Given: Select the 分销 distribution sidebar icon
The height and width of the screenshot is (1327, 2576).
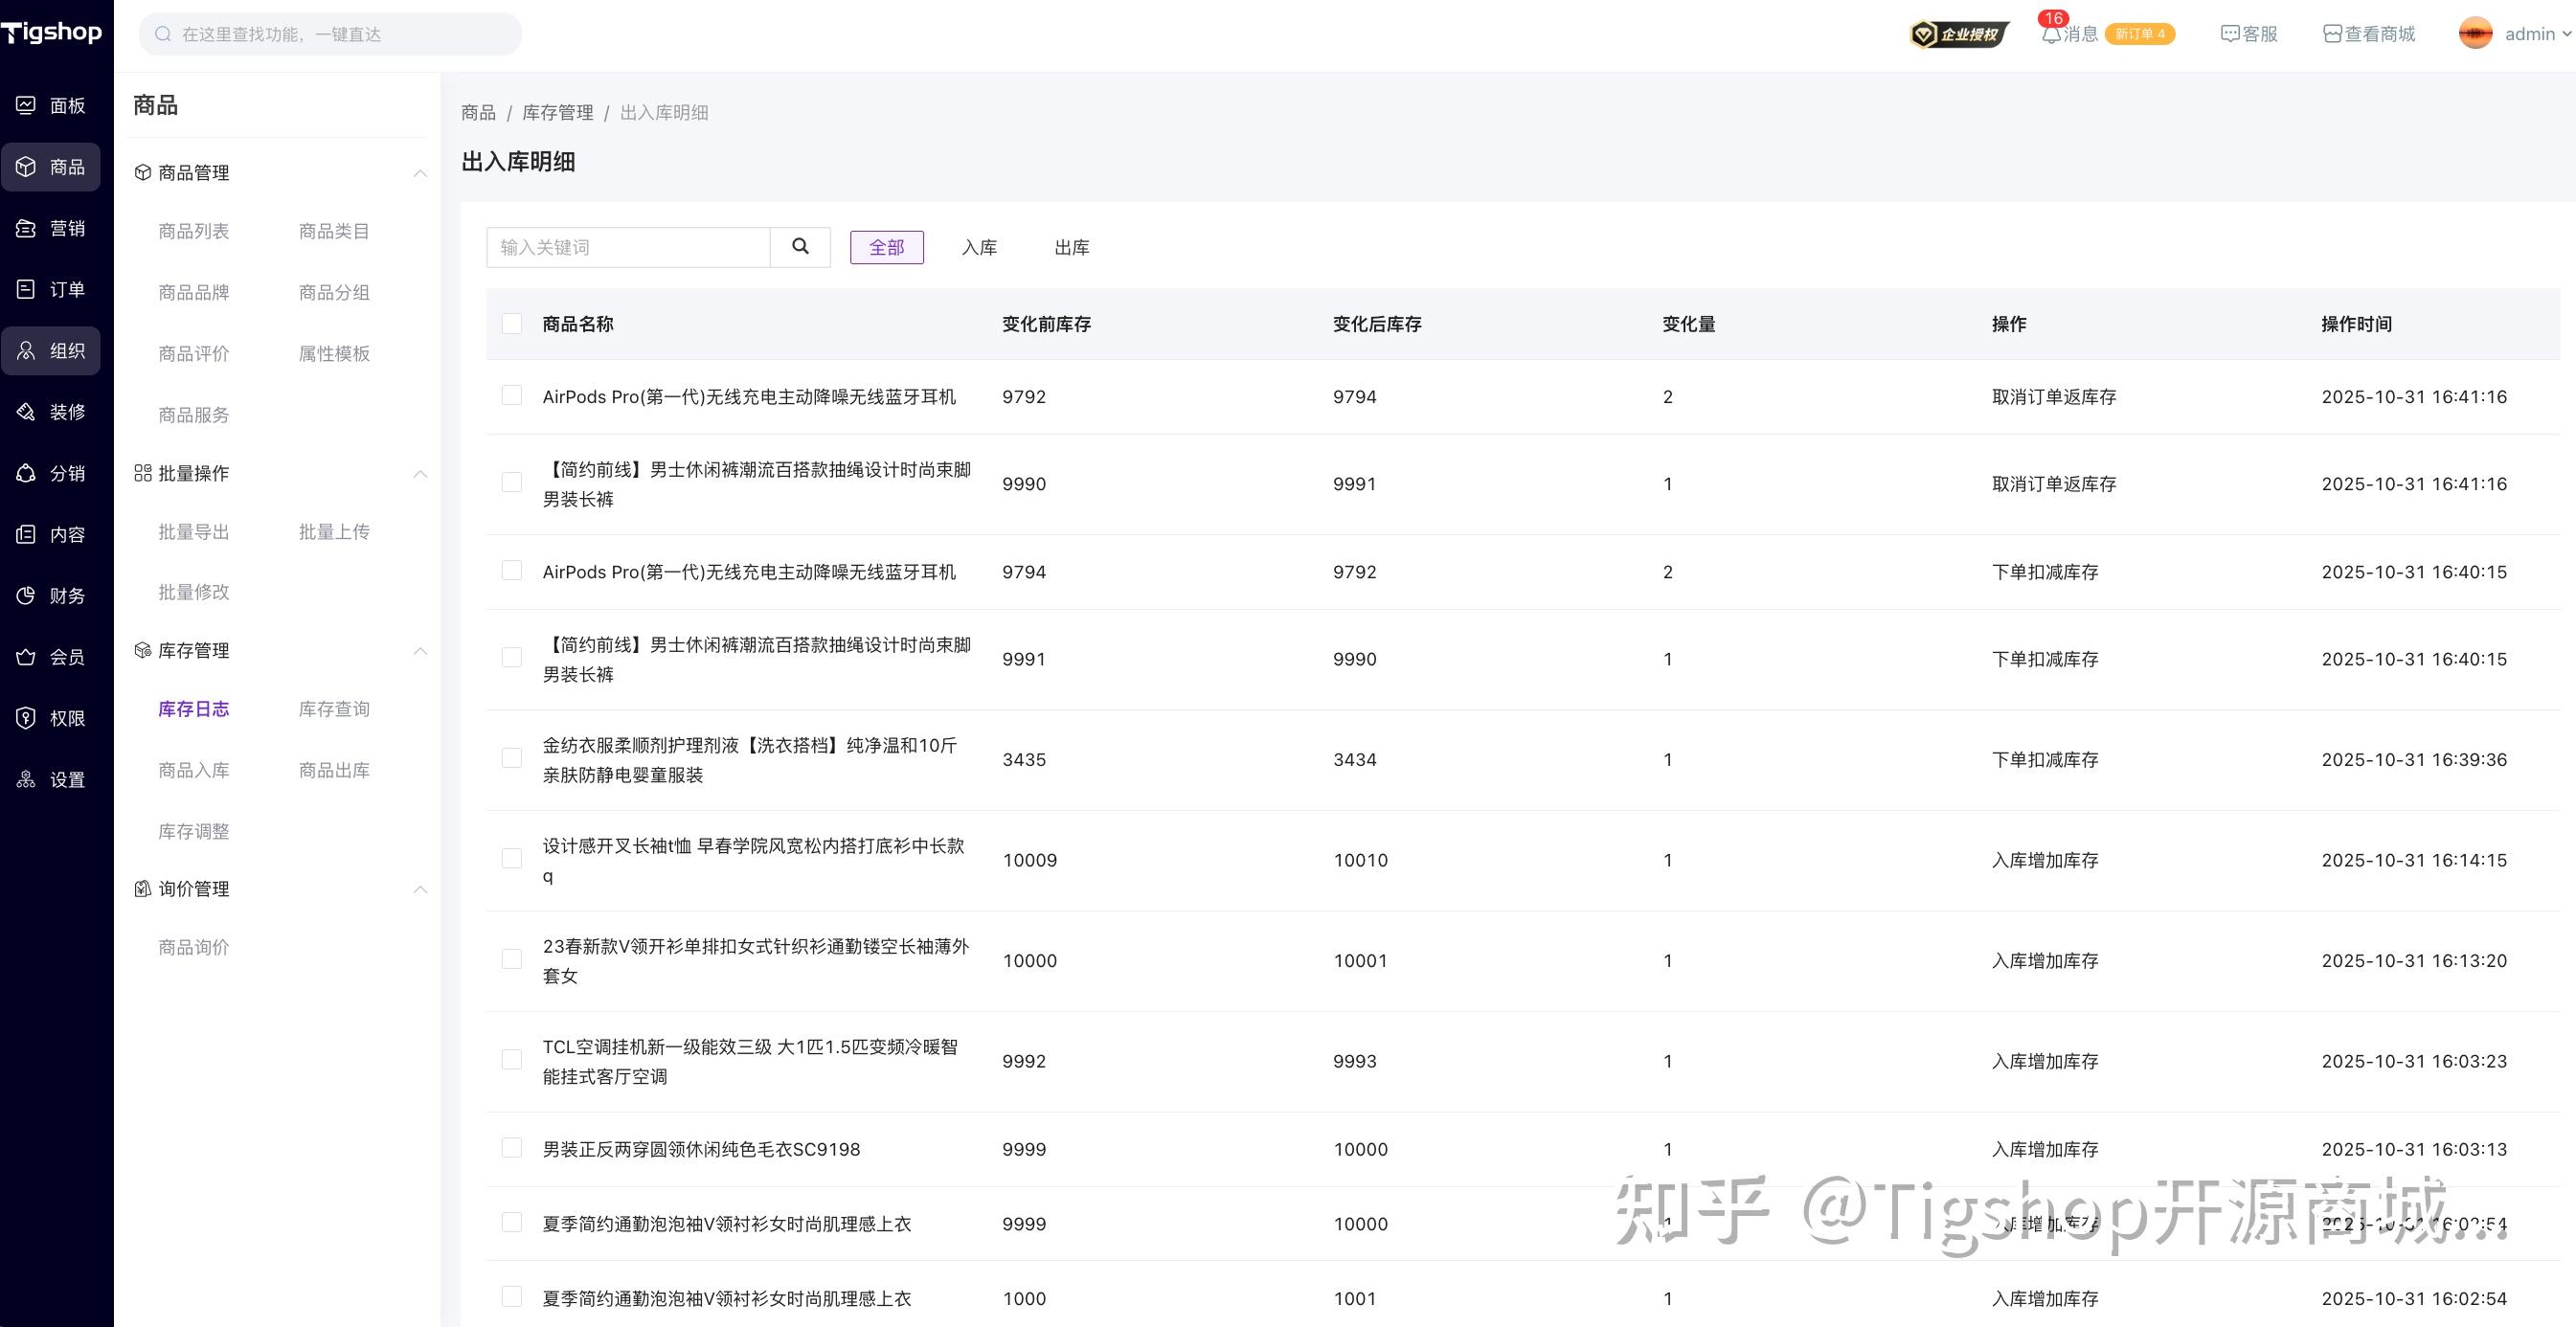Looking at the screenshot, I should [26, 473].
